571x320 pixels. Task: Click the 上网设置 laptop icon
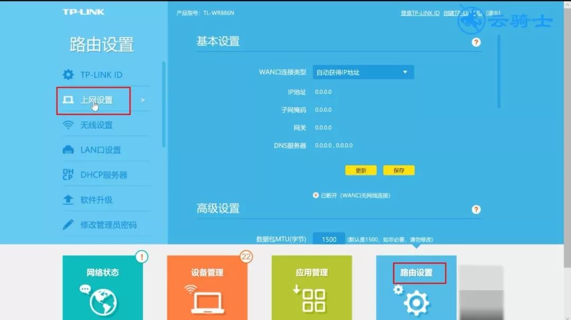click(x=68, y=100)
